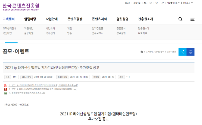
Task: Click the 조회 label
Action: (x=121, y=77)
